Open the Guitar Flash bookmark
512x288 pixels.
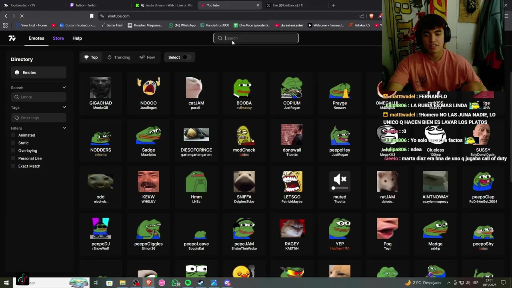click(x=112, y=25)
